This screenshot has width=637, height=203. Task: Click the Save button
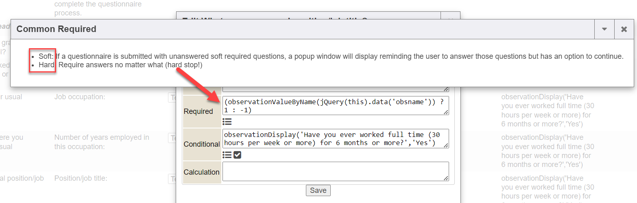click(x=318, y=190)
